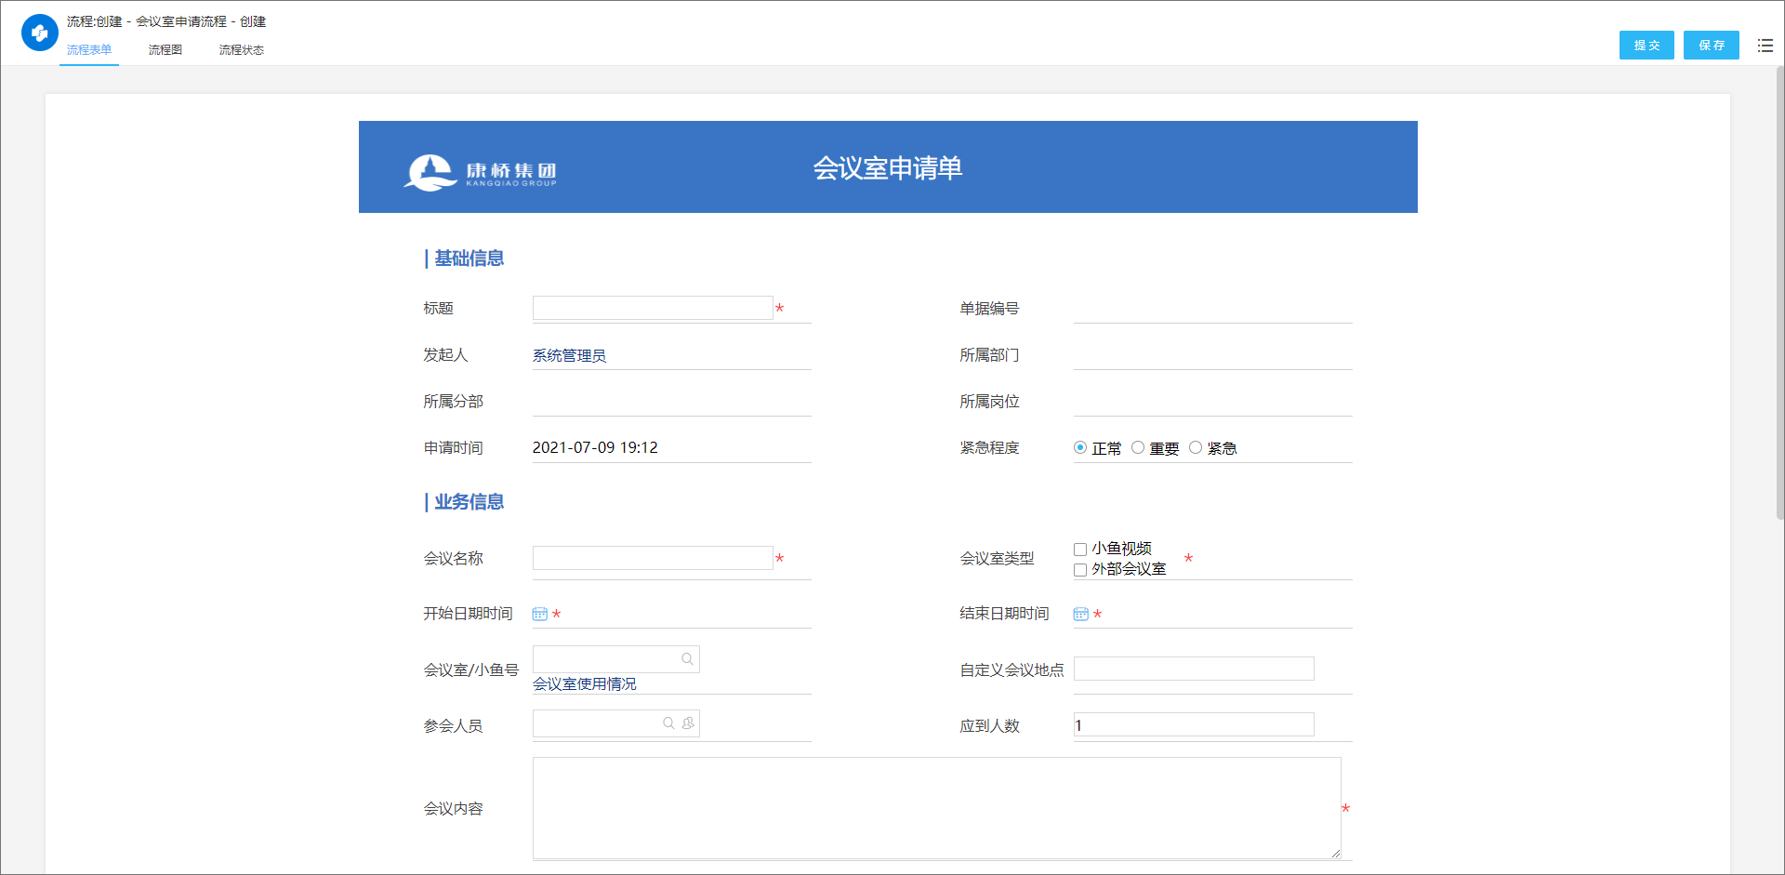
Task: Click the 康桥集团 logo in the form header
Action: (x=481, y=171)
